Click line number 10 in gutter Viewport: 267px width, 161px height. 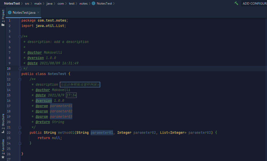[9, 68]
